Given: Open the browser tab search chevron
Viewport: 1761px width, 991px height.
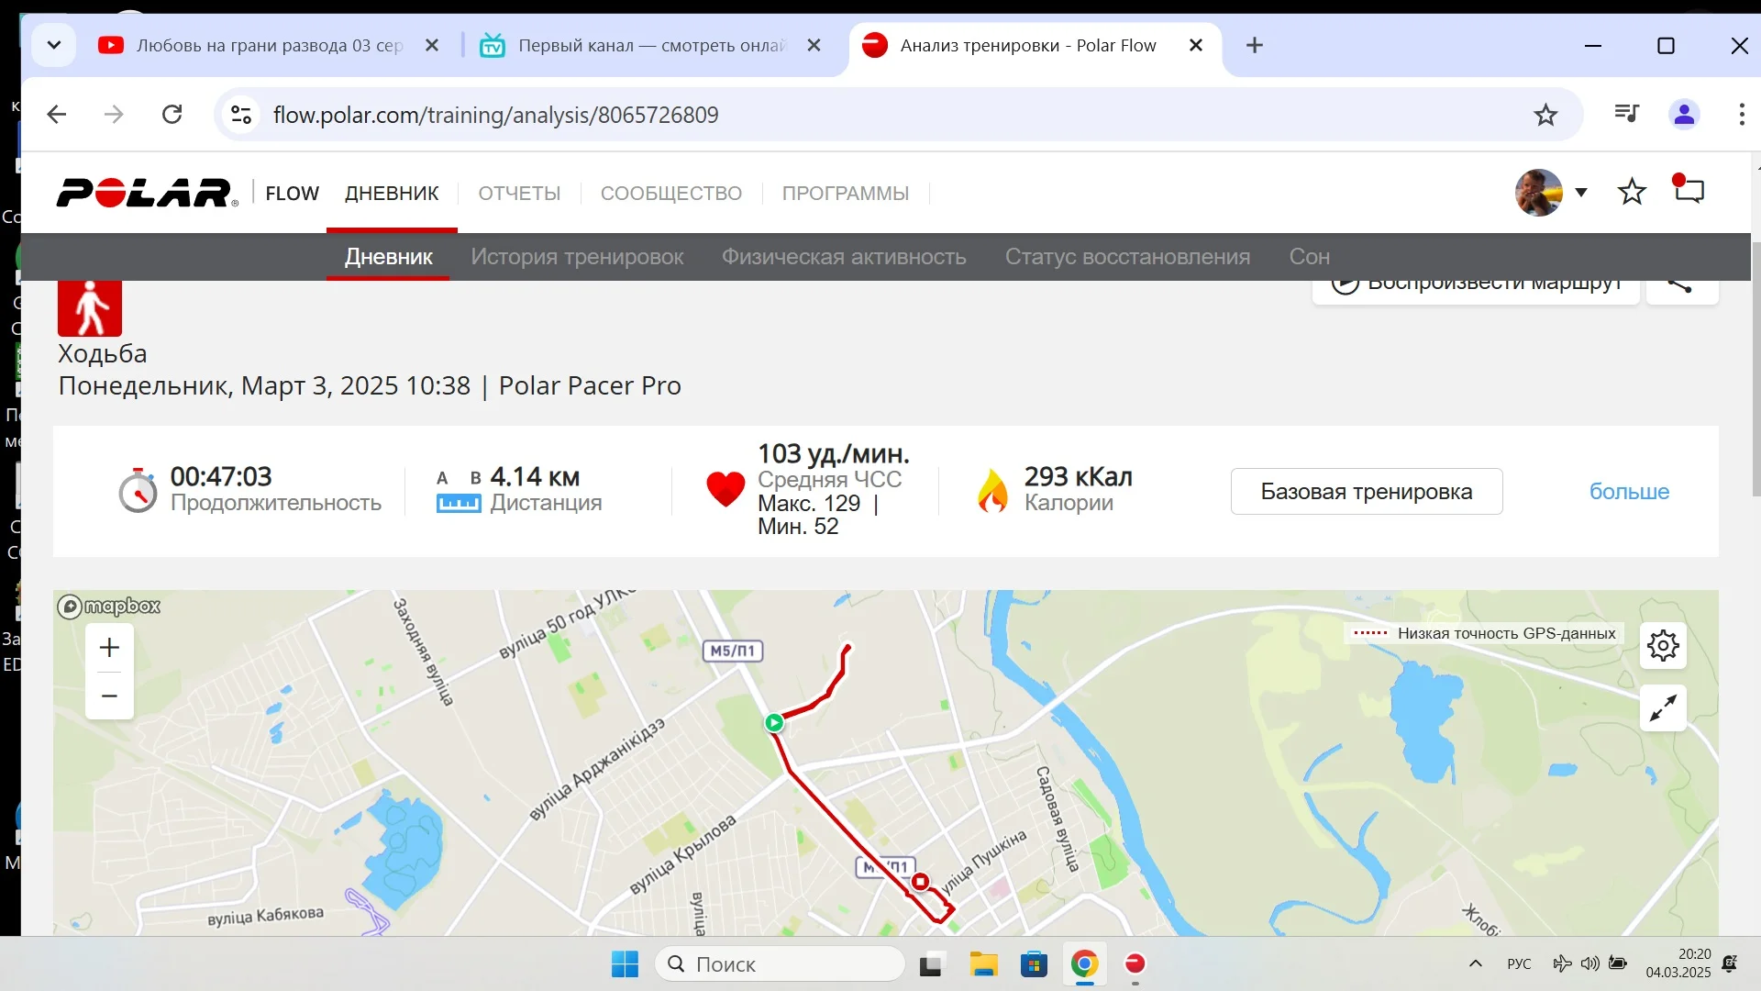Looking at the screenshot, I should click(54, 45).
